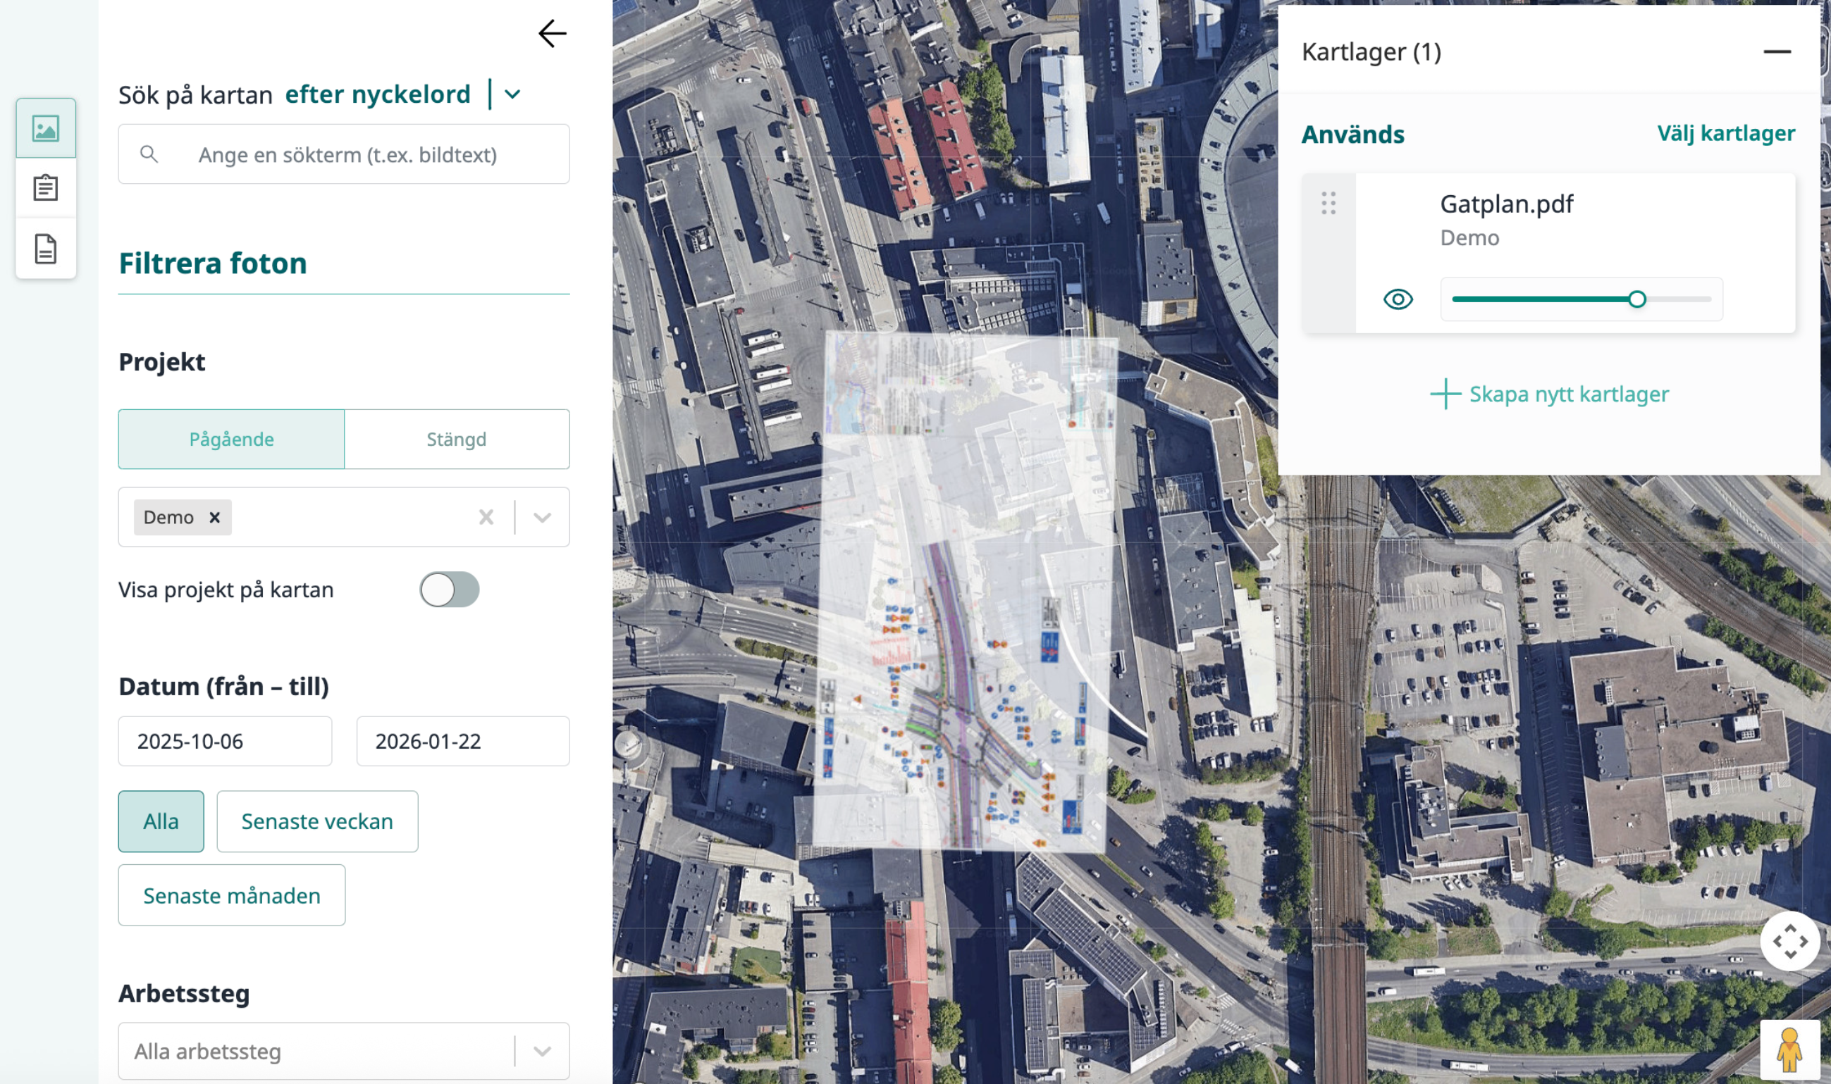Expand the search type dropdown chevron

tap(512, 94)
